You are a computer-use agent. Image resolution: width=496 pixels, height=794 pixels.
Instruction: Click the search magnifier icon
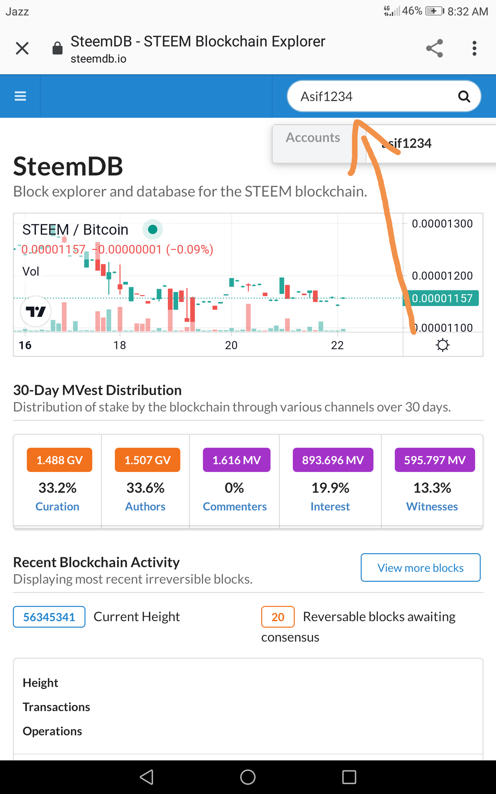[x=464, y=96]
